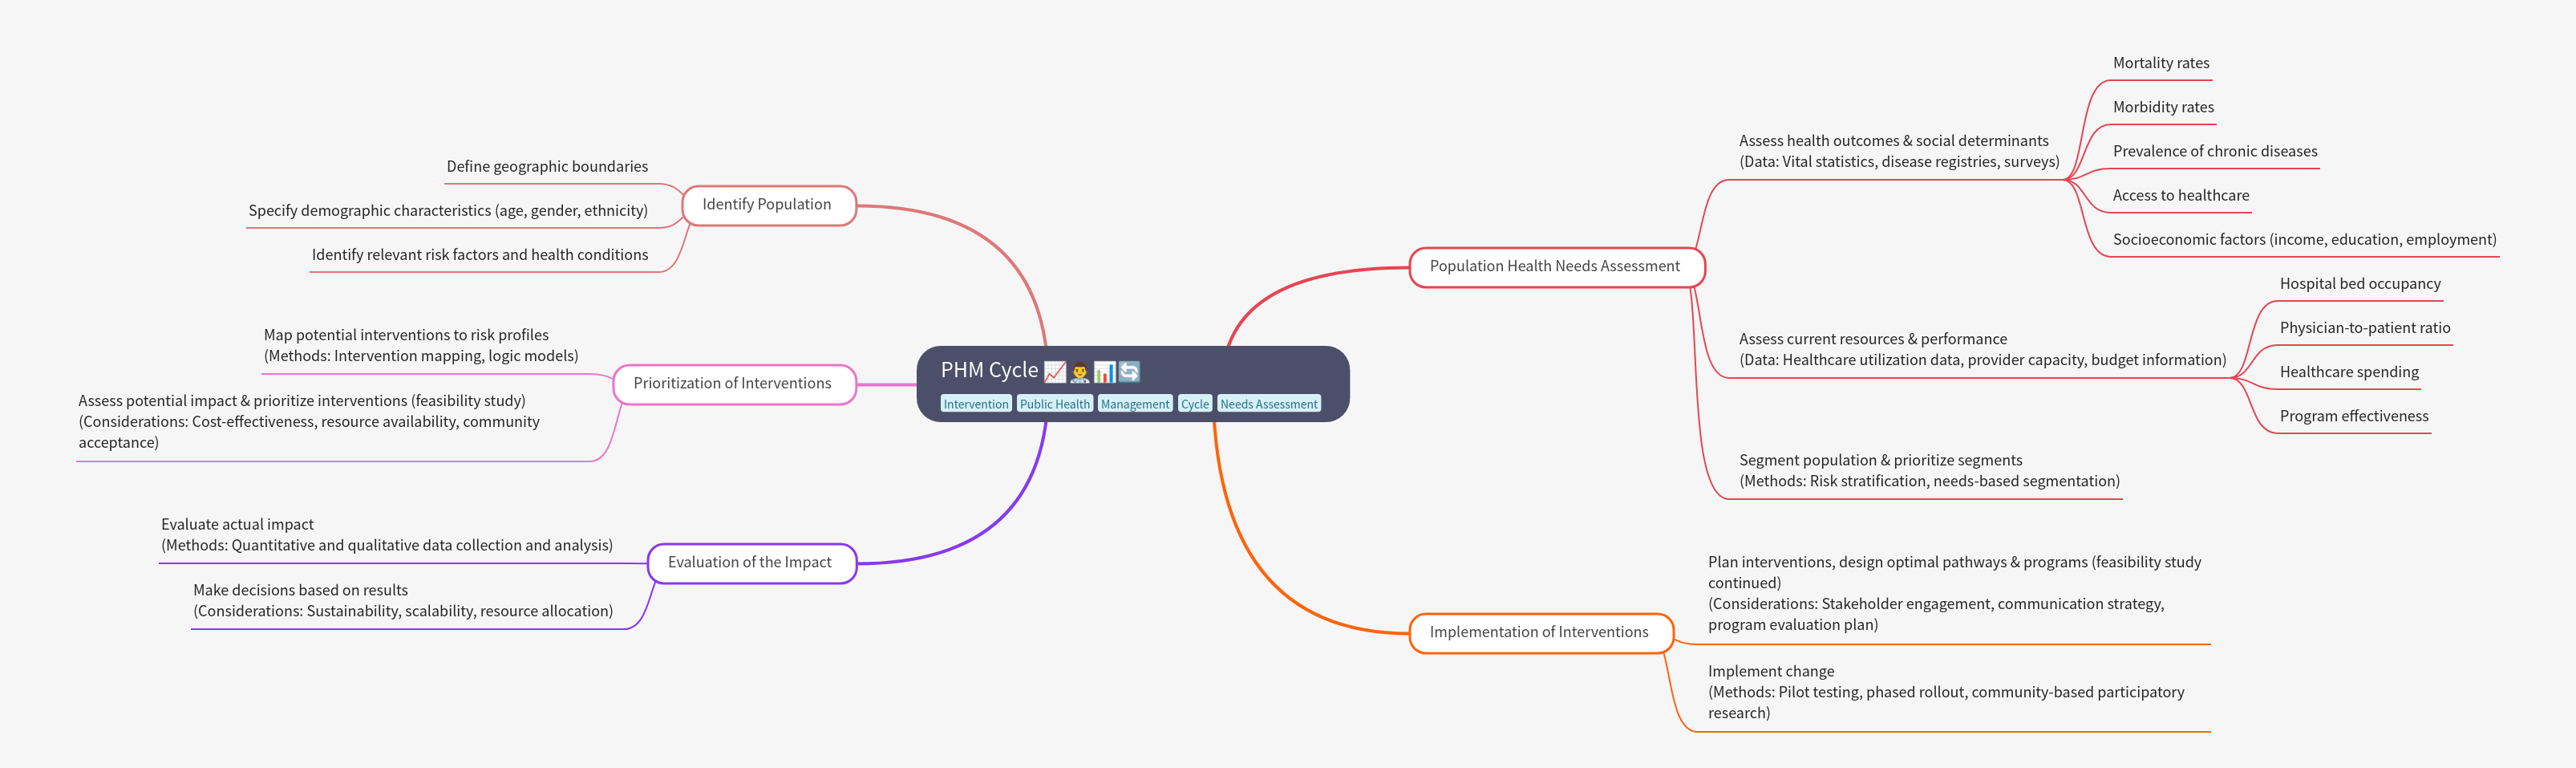
Task: Click the health worker emoji in title
Action: [1080, 371]
